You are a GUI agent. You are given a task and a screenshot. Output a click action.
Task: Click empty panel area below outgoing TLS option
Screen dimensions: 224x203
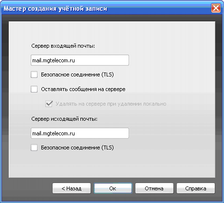112,165
